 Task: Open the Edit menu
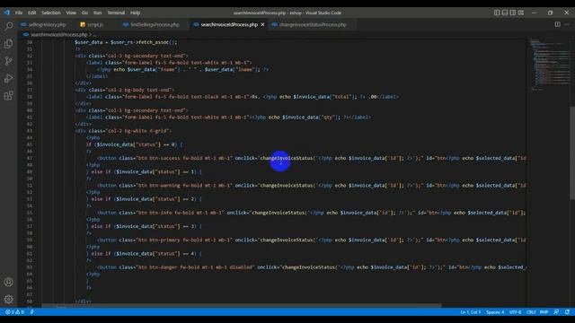click(x=32, y=13)
